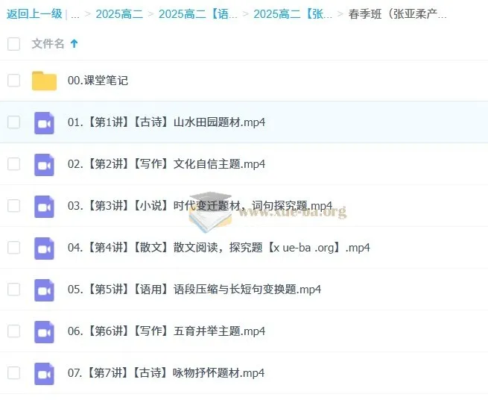Screen dimensions: 488x400
Task: Click video icon for 03.时代变迁题材 file
Action: [44, 207]
